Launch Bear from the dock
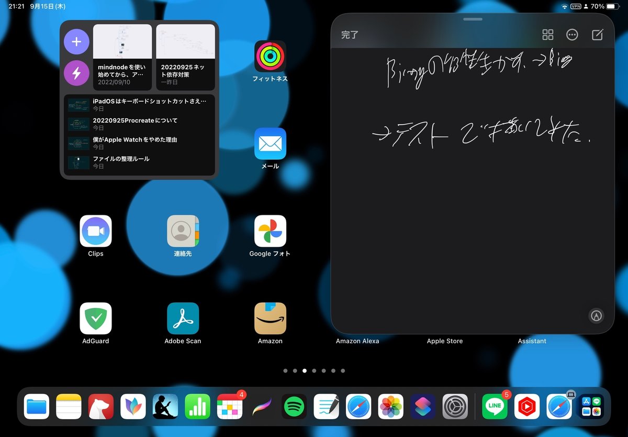The width and height of the screenshot is (628, 437). tap(101, 407)
